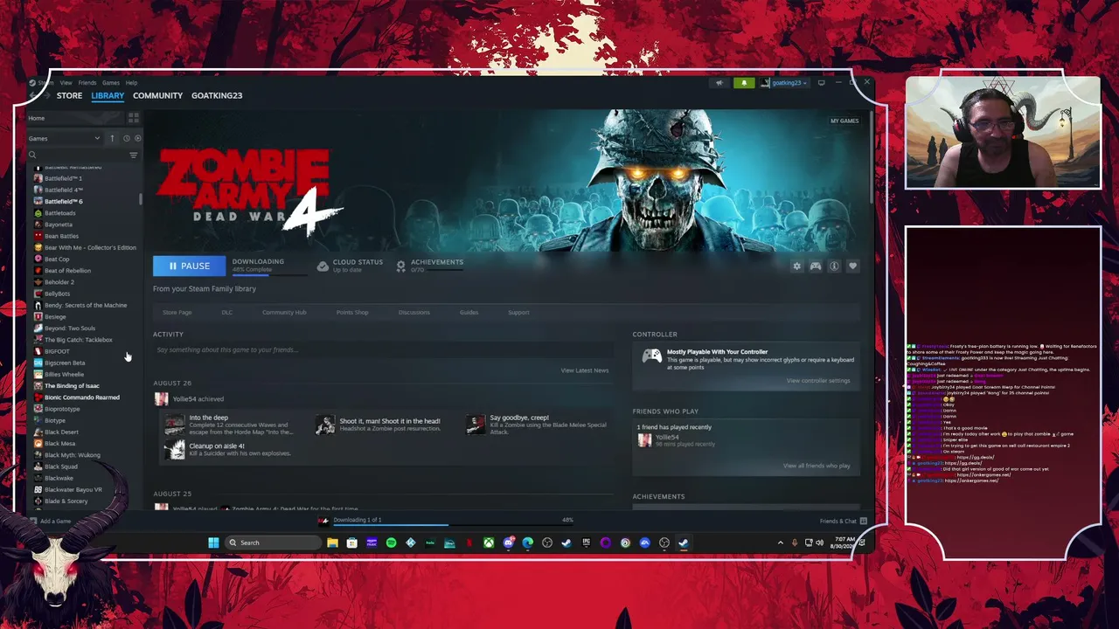The width and height of the screenshot is (1119, 629).
Task: Navigate forward with the forward arrow
Action: (45, 95)
